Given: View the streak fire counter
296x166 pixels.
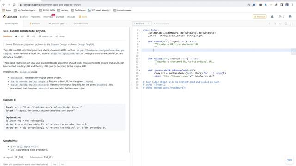Looking at the screenshot, I should (x=281, y=17).
